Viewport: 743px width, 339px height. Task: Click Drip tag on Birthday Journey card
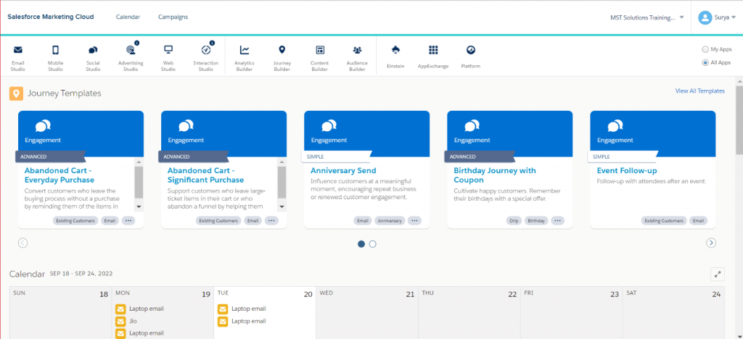pos(513,220)
